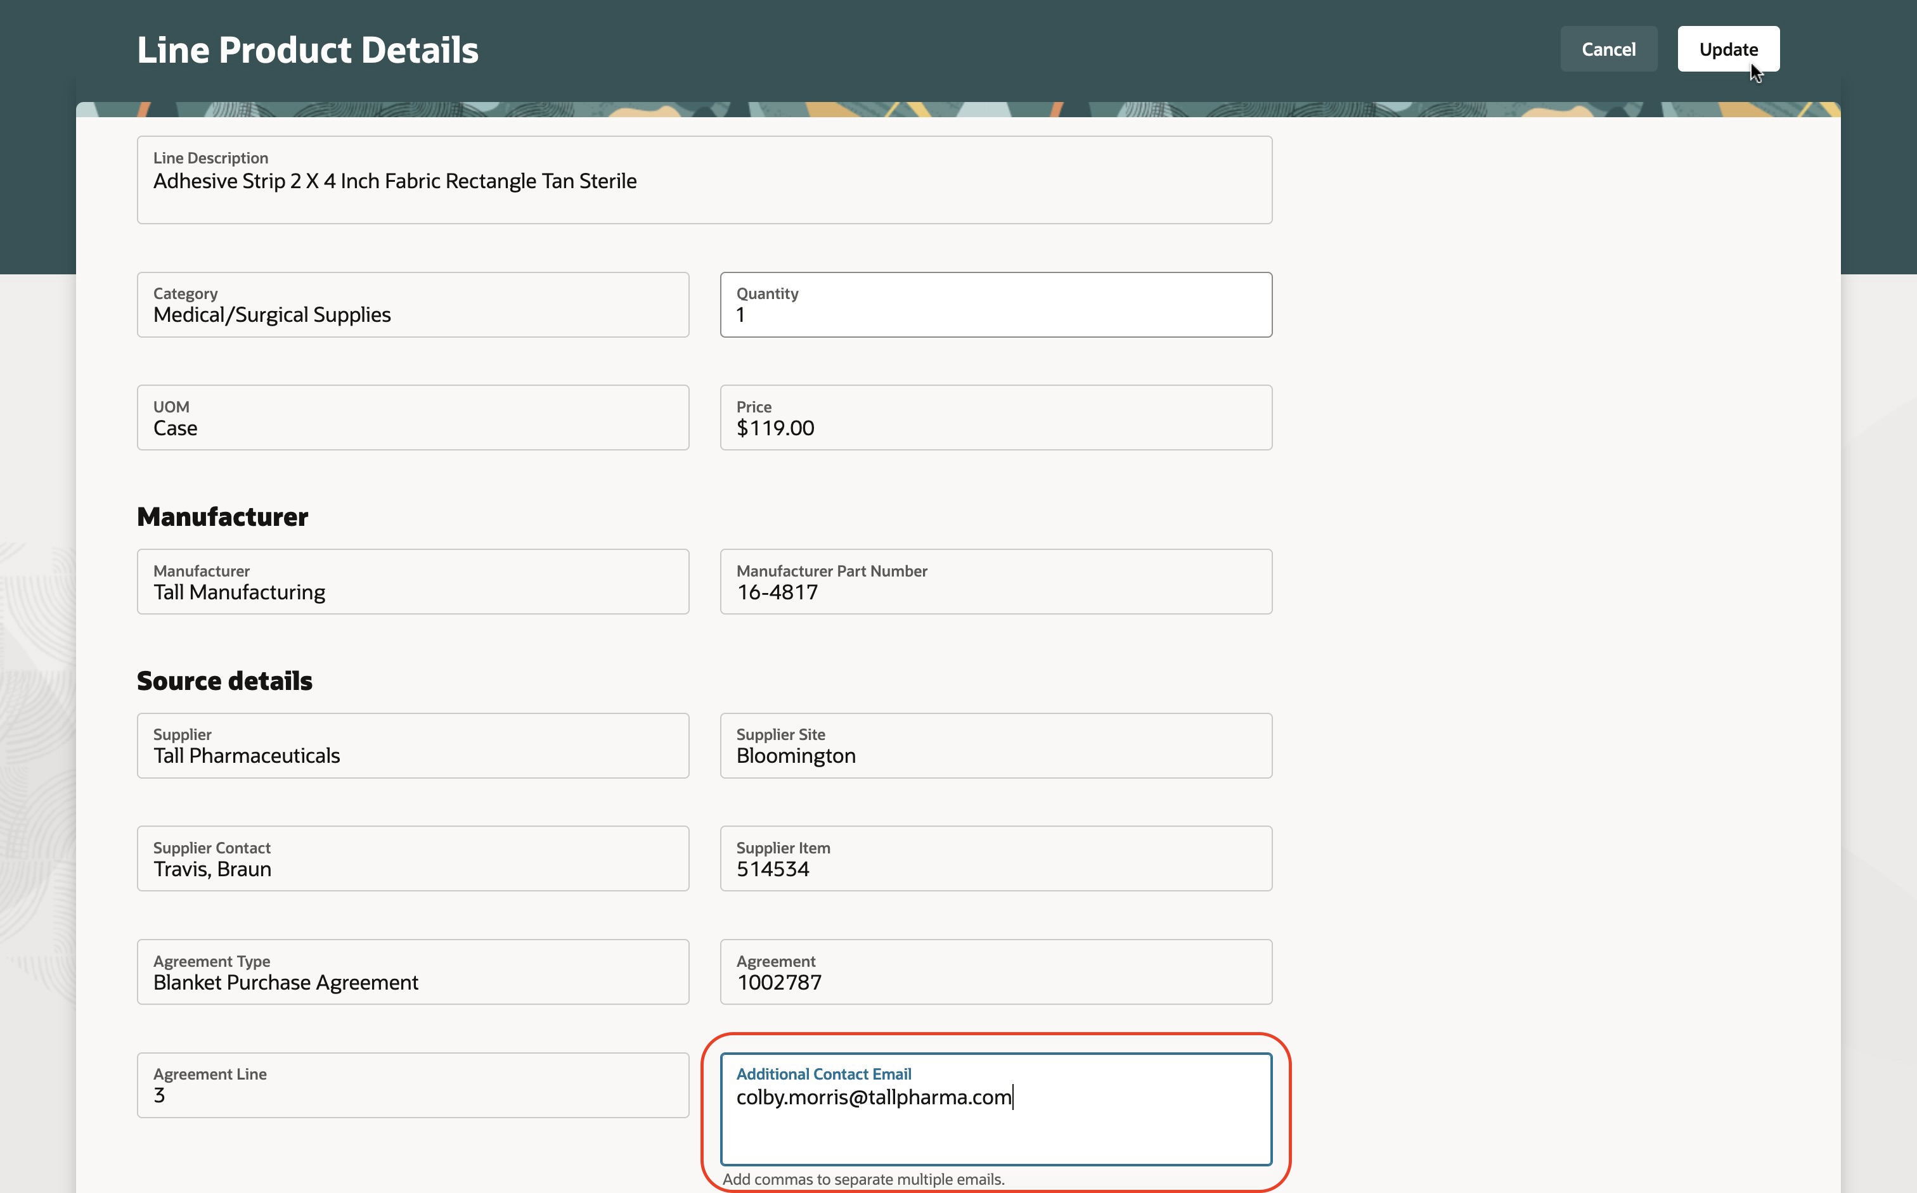1917x1193 pixels.
Task: Click the Cancel button
Action: tap(1608, 49)
